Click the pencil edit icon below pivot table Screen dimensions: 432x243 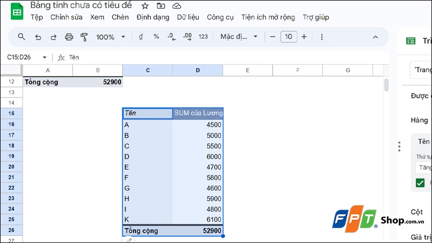(x=129, y=240)
